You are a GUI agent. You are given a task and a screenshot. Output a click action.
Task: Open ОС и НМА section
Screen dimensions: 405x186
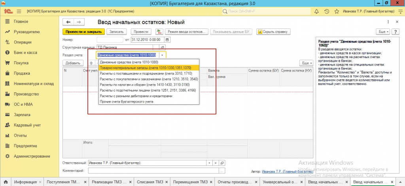coord(23,105)
